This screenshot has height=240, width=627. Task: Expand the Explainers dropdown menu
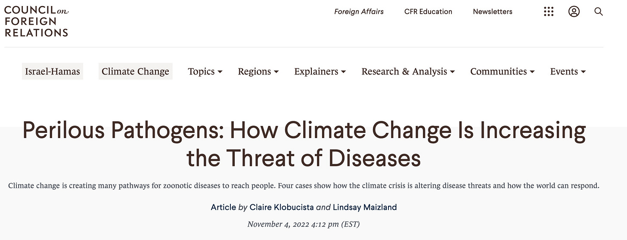320,71
